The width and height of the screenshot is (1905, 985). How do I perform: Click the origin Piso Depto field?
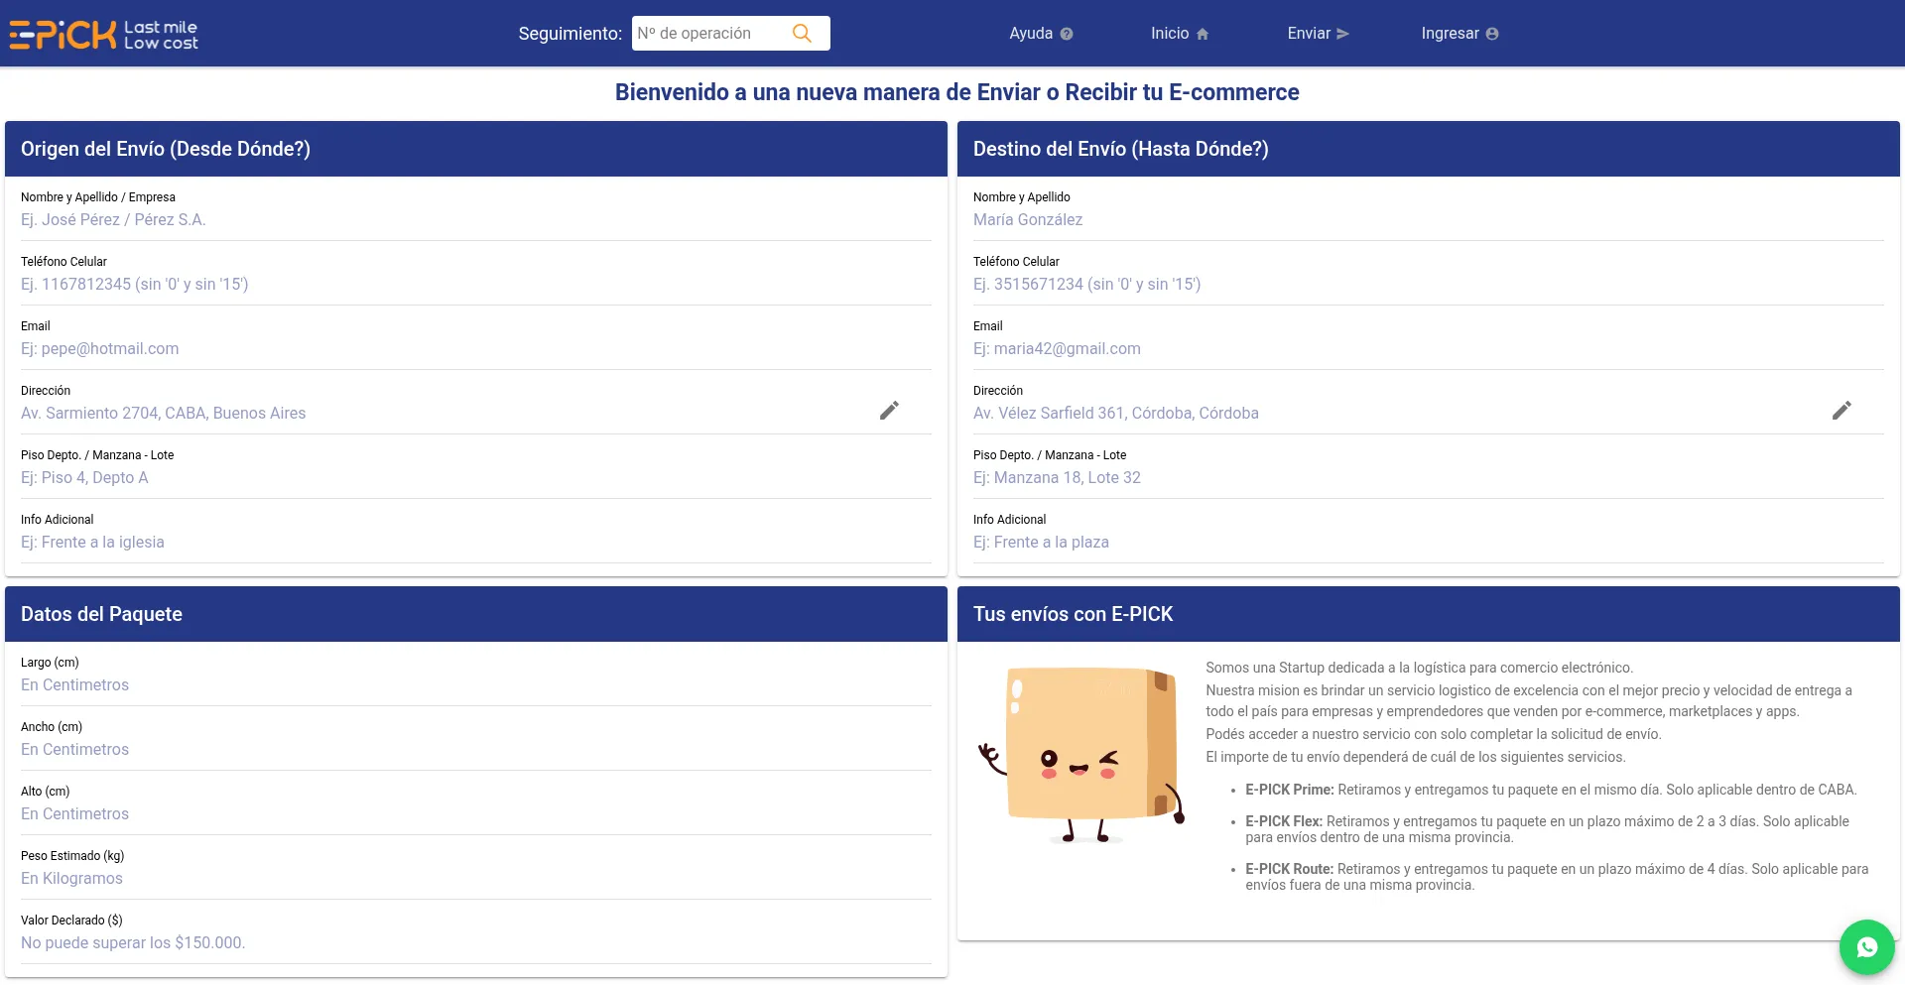tap(476, 478)
